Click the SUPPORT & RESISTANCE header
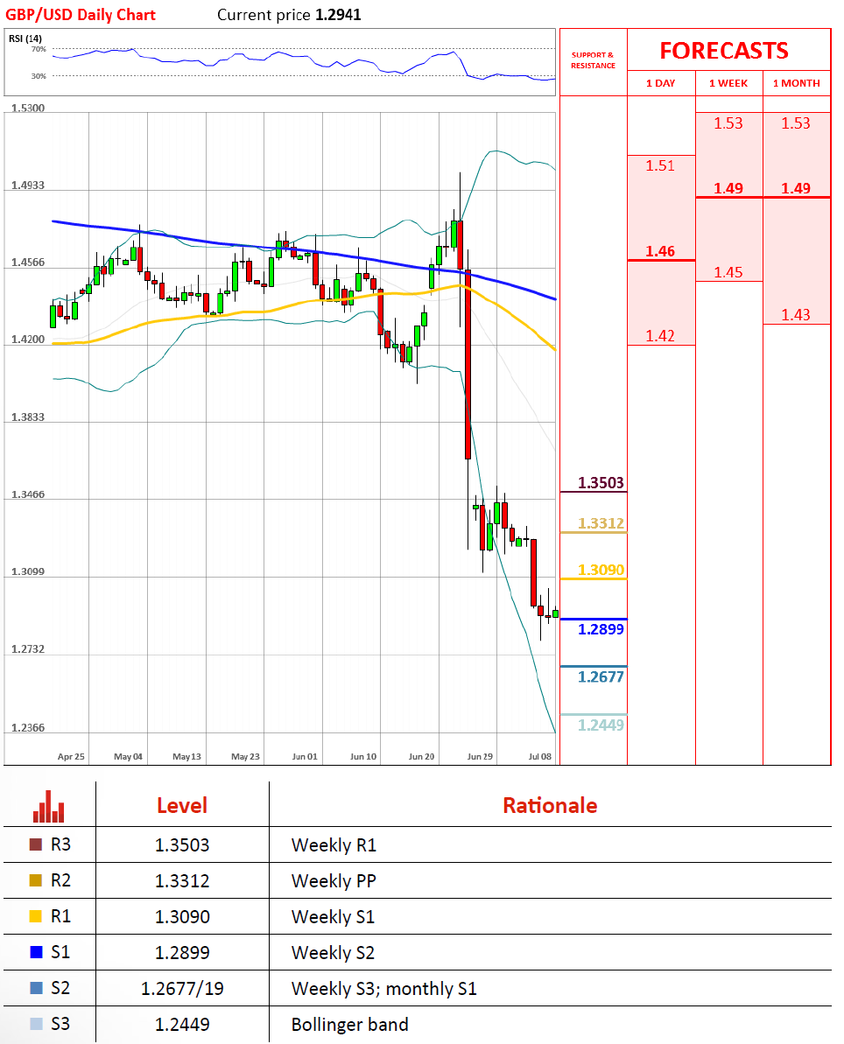The image size is (844, 1044). [x=593, y=60]
